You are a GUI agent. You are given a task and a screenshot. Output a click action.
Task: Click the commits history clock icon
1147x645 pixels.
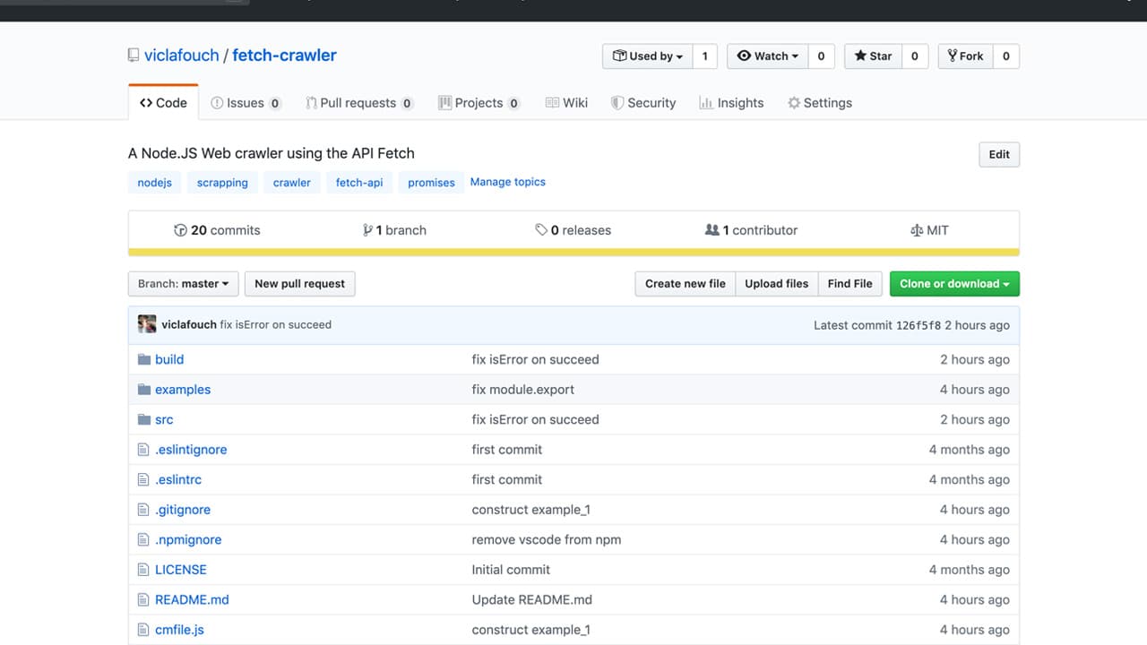tap(180, 230)
